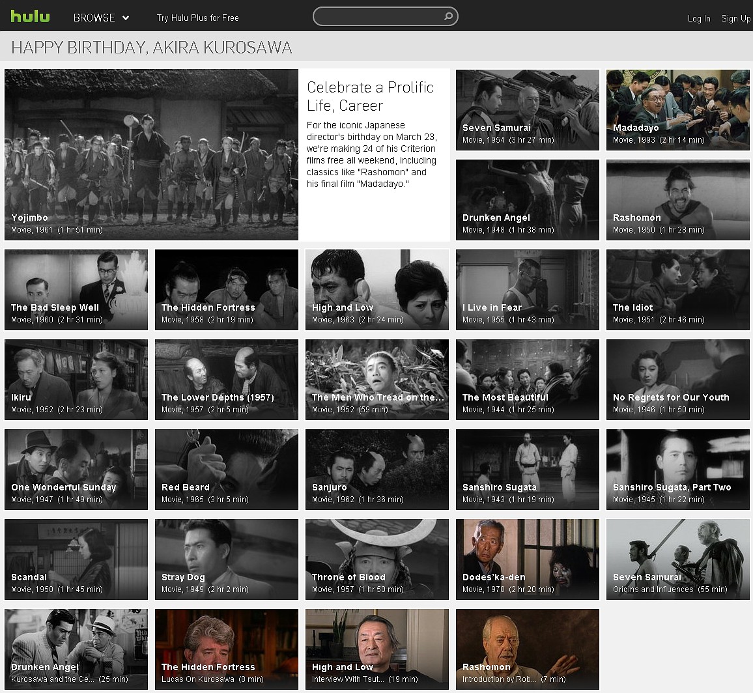Open The Lower Depths (1957) thumbnail
The height and width of the screenshot is (693, 753).
pos(226,380)
